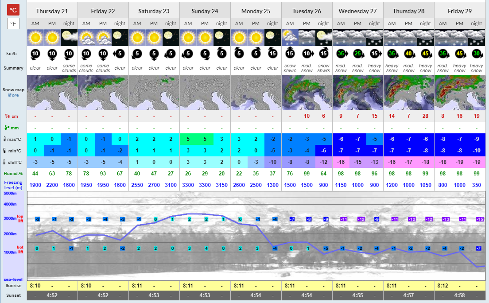The width and height of the screenshot is (489, 303).
Task: Click the Monday 25 night clear moon icon
Action: [272, 38]
